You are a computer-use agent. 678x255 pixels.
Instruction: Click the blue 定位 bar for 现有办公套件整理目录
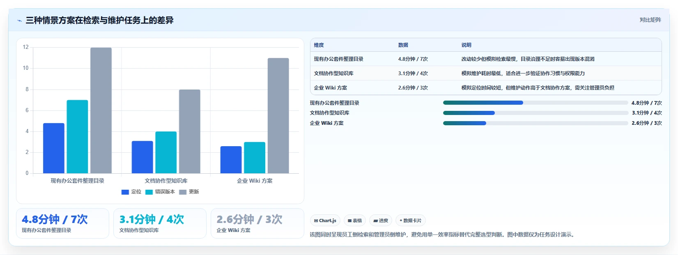pyautogui.click(x=54, y=148)
